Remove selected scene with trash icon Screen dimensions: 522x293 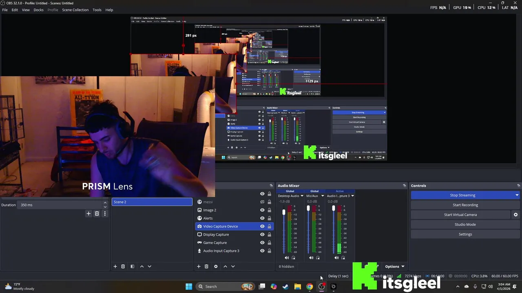[x=123, y=266]
